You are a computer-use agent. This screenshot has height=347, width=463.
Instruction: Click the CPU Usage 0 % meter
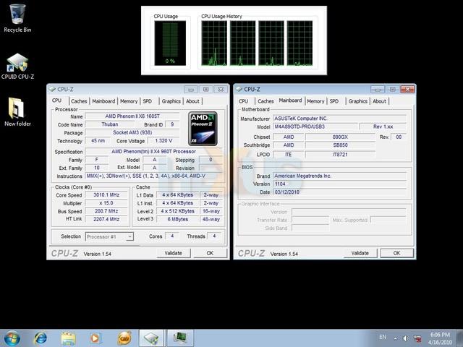coord(170,43)
